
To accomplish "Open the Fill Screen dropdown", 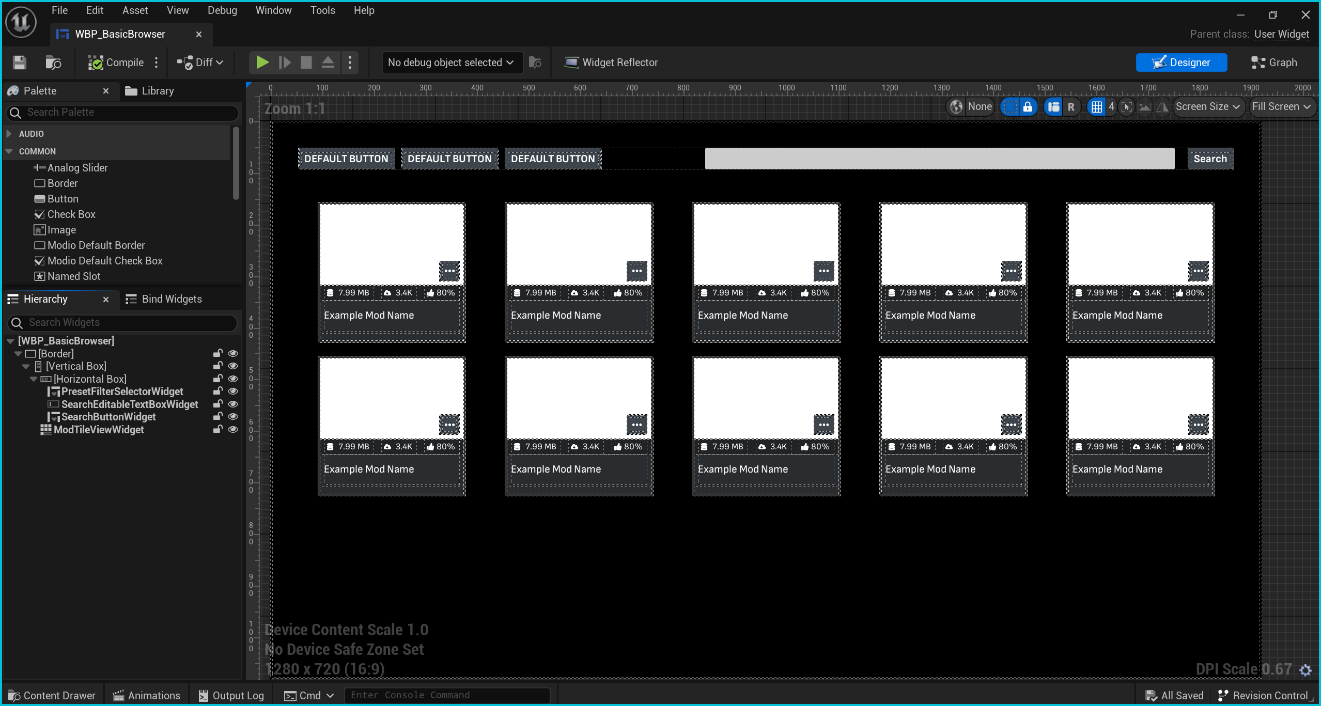I will [1281, 106].
